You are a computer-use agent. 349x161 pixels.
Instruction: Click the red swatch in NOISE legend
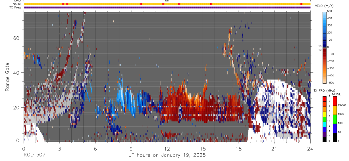tap(335, 101)
